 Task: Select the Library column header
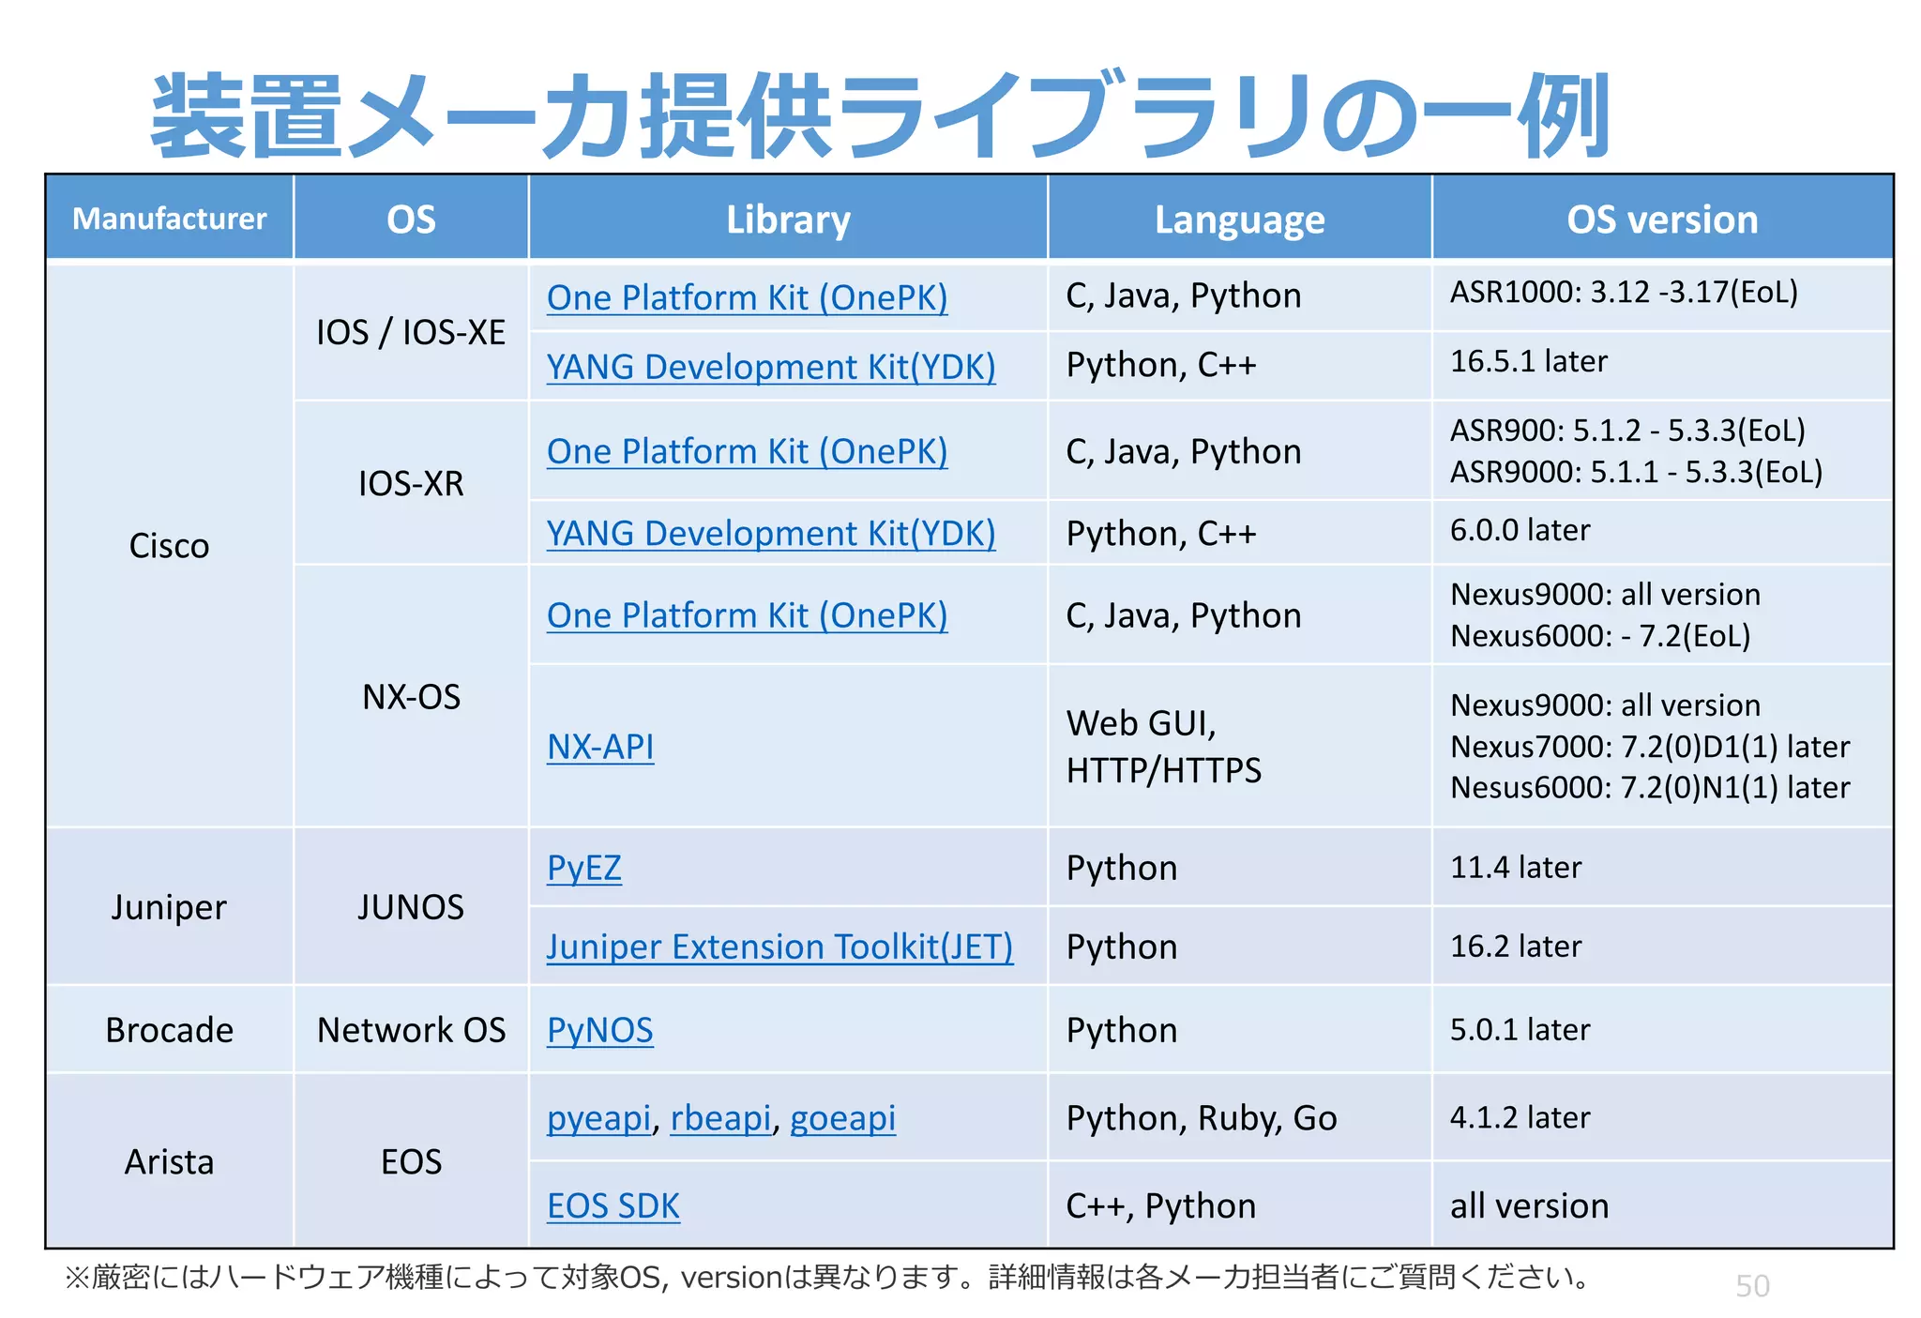[x=788, y=219]
